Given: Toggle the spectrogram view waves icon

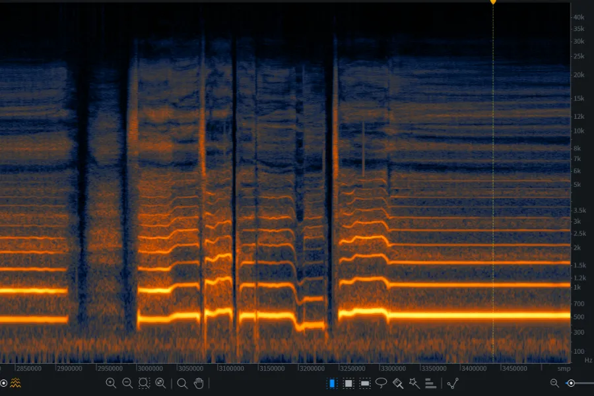Looking at the screenshot, I should (15, 383).
